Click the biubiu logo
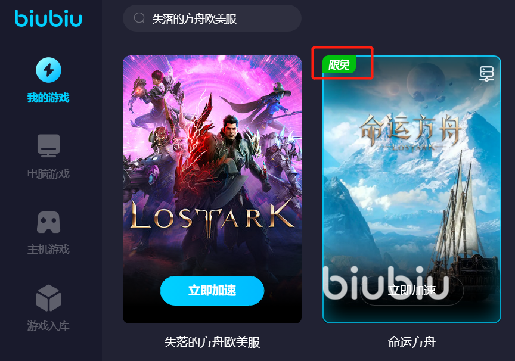 pyautogui.click(x=48, y=18)
